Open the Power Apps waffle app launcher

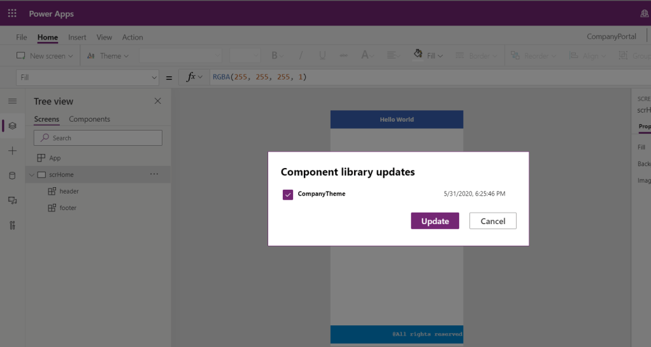[12, 13]
